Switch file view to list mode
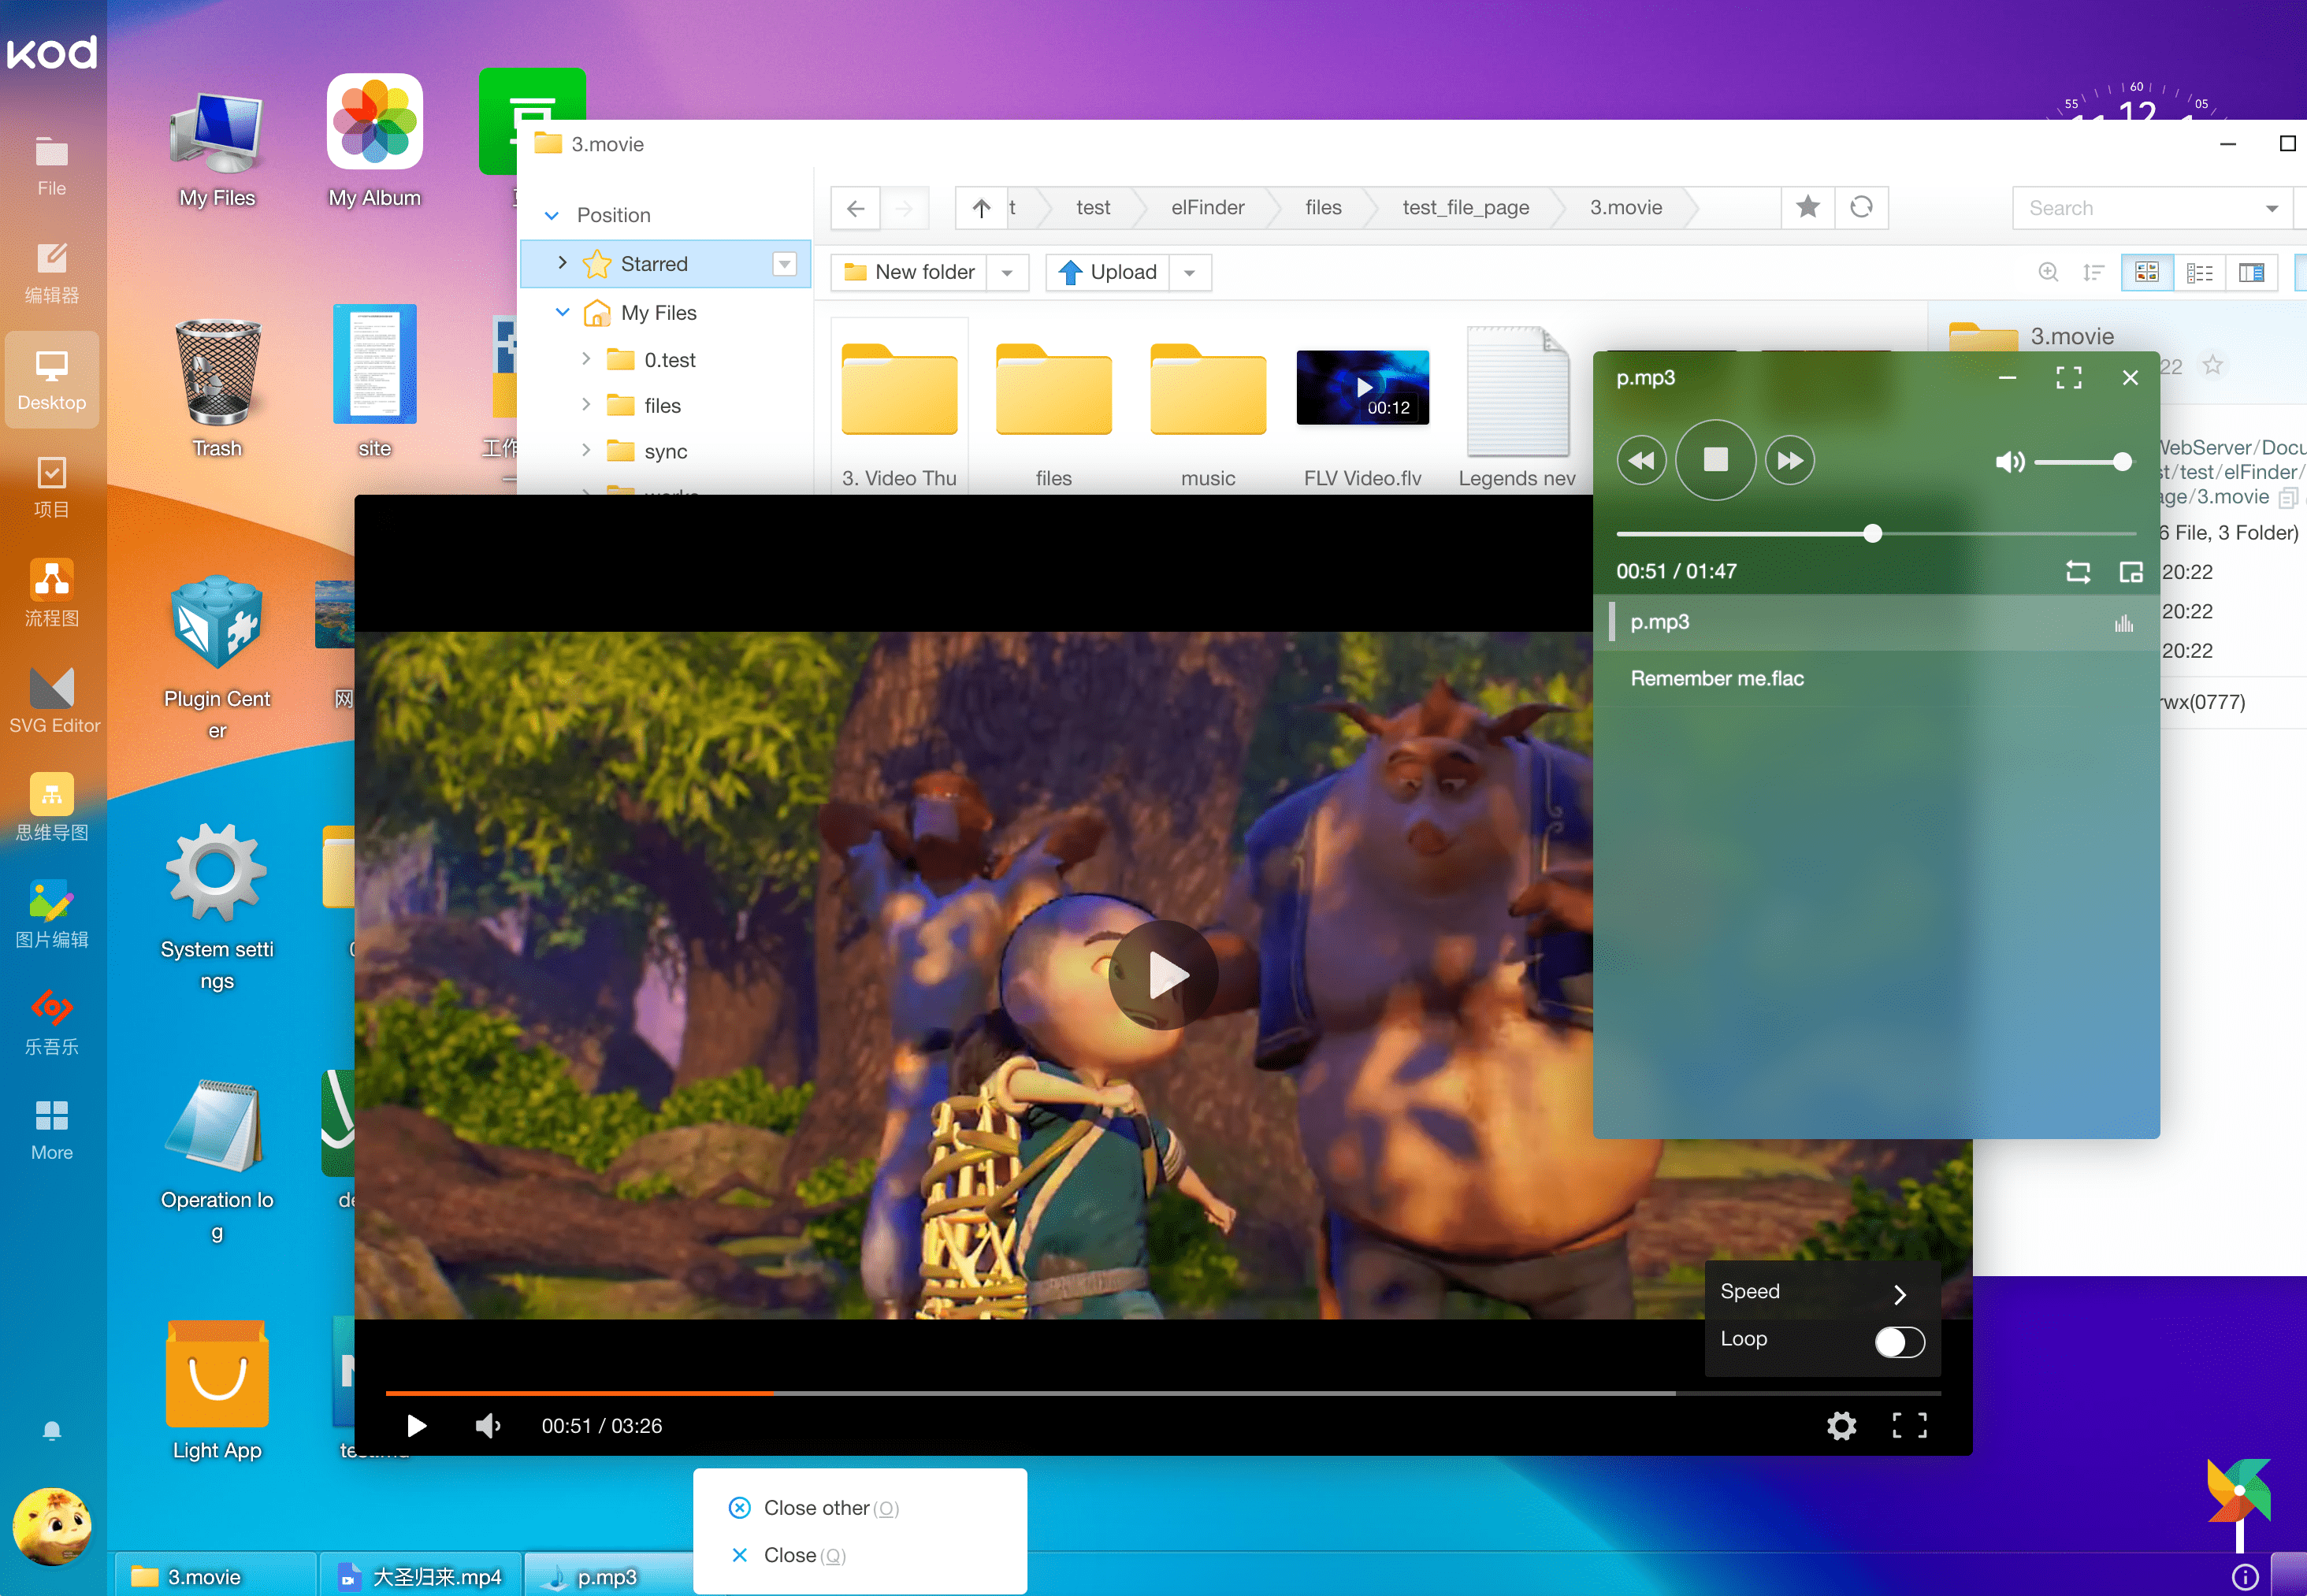The height and width of the screenshot is (1596, 2307). (2200, 272)
